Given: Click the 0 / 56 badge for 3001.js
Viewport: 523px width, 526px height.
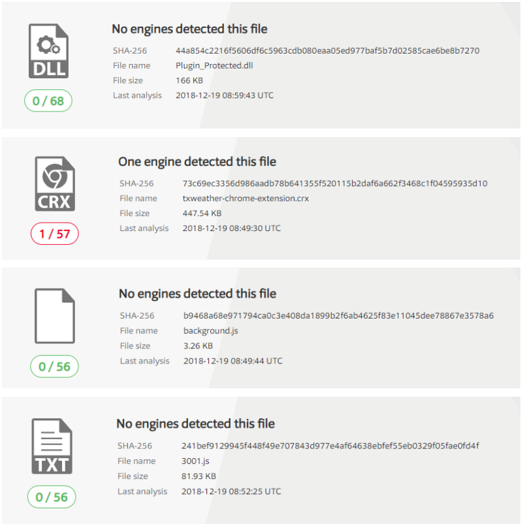Looking at the screenshot, I should [x=52, y=497].
